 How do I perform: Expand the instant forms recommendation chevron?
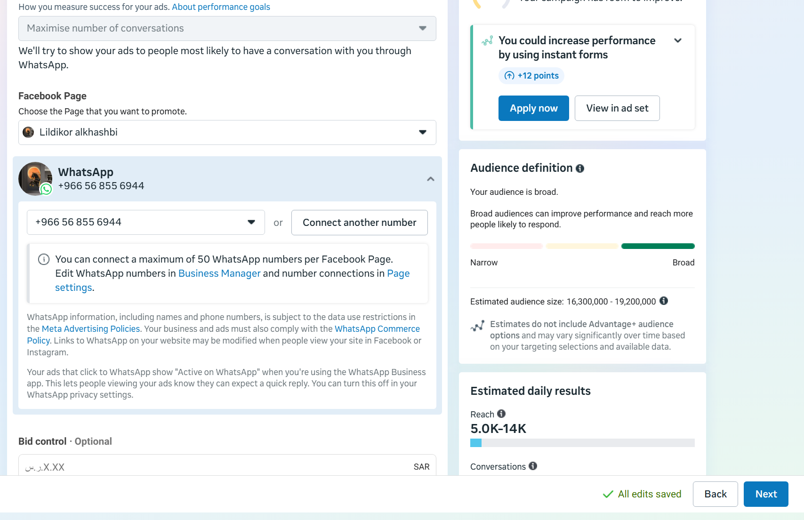tap(678, 40)
